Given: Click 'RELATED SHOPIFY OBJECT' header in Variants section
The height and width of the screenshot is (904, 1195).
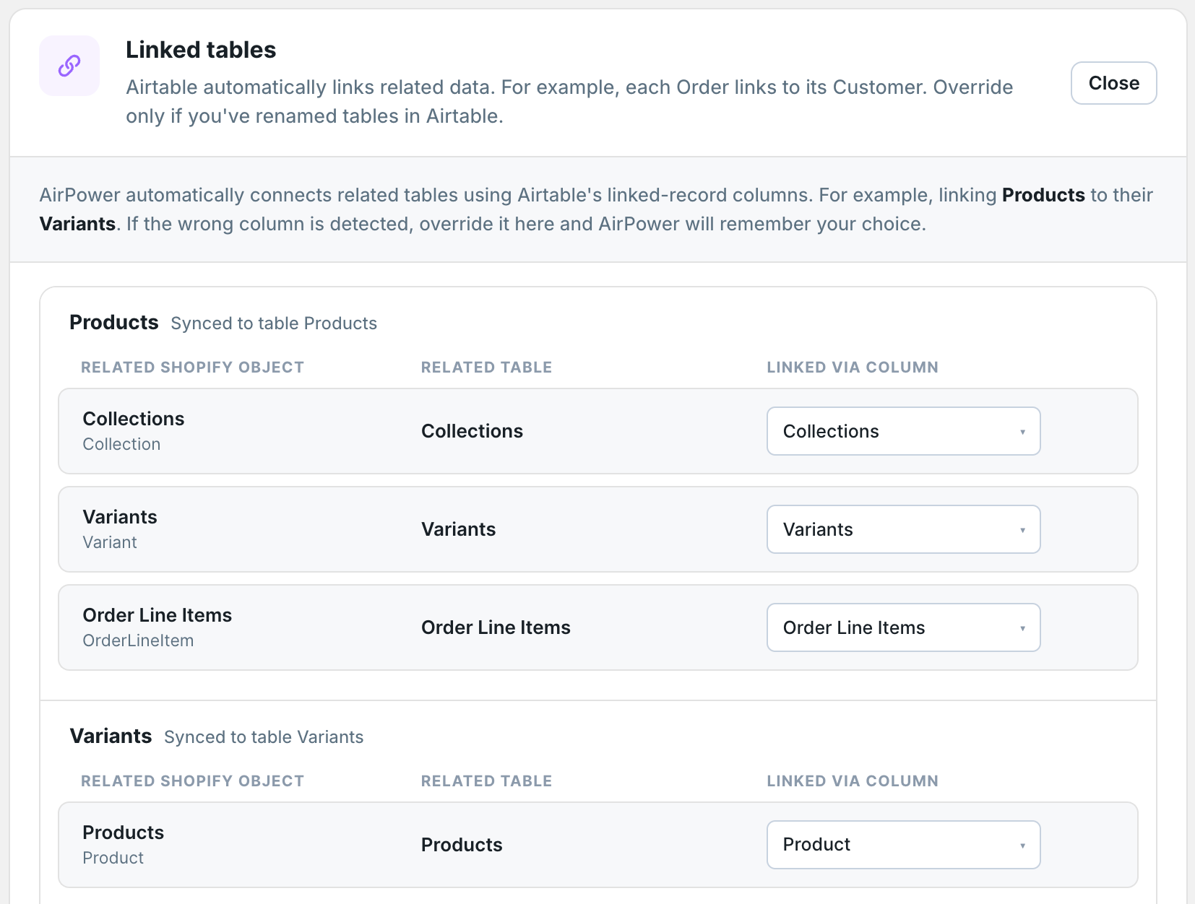Looking at the screenshot, I should [192, 781].
